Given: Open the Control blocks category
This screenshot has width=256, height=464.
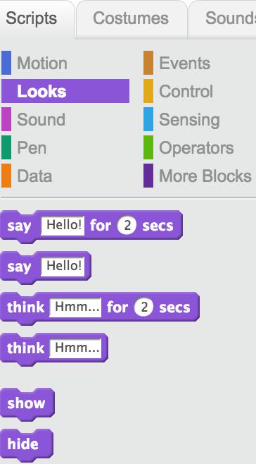Looking at the screenshot, I should pyautogui.click(x=186, y=91).
